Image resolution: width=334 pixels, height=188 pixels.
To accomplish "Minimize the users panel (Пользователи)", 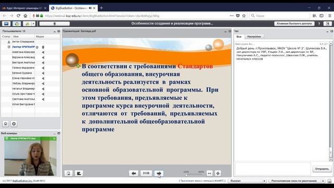I will coord(55,31).
